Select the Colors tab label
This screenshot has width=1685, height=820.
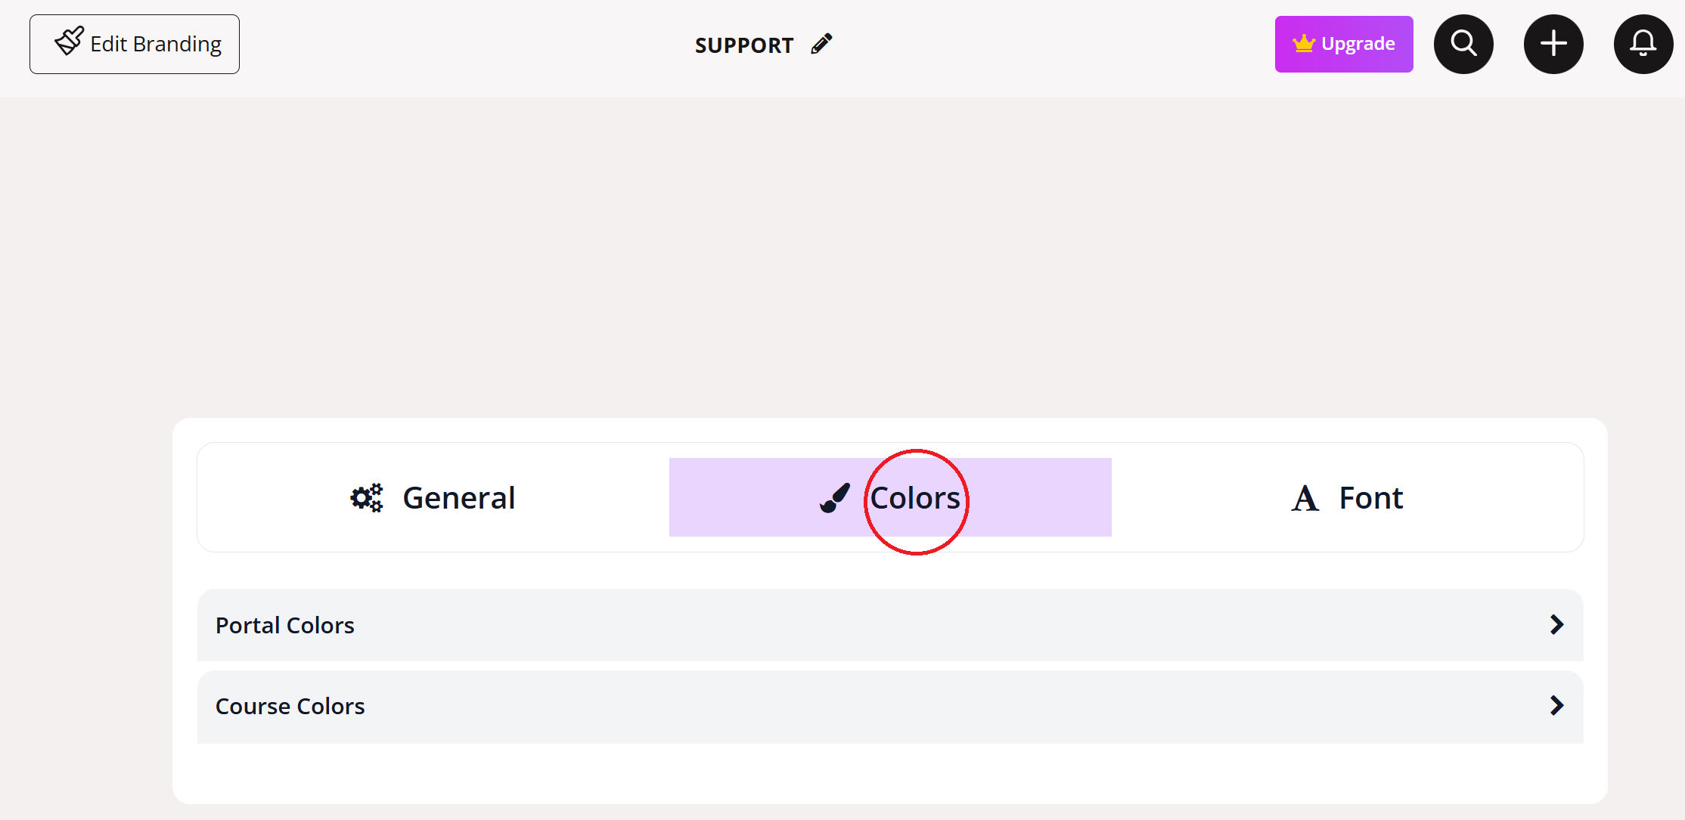coord(915,499)
